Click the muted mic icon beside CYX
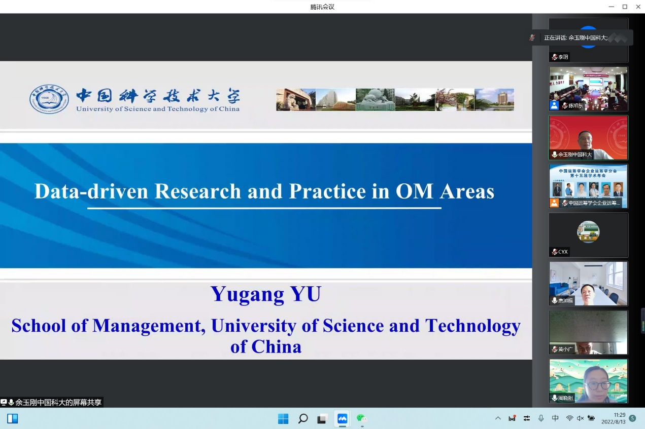 [555, 252]
